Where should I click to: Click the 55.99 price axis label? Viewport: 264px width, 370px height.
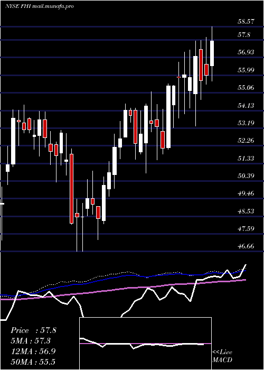246,70
